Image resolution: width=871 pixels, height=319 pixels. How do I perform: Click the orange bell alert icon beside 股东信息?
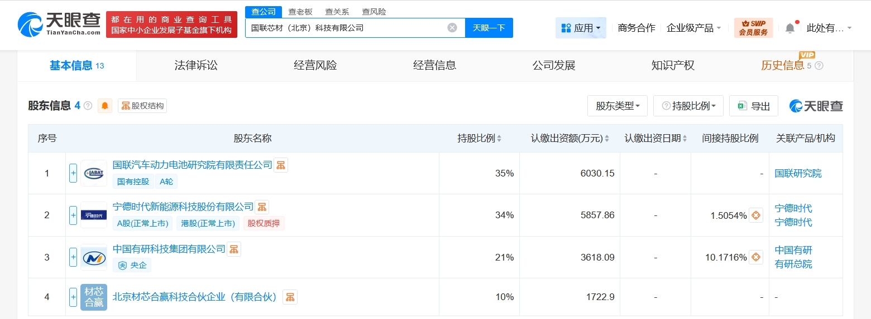tap(105, 106)
